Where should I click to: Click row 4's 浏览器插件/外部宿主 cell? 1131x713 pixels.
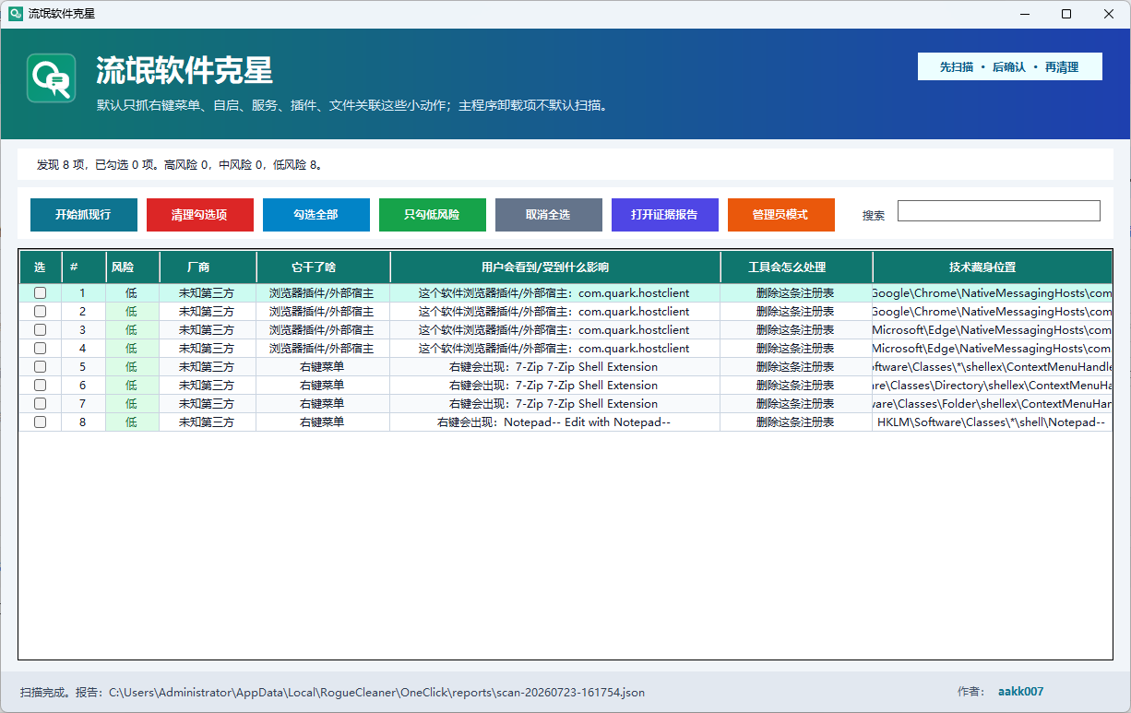(x=322, y=349)
